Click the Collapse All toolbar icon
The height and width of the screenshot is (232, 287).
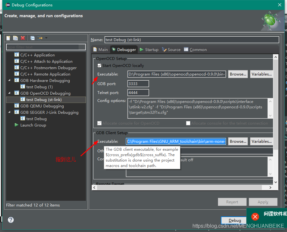pos(32,38)
